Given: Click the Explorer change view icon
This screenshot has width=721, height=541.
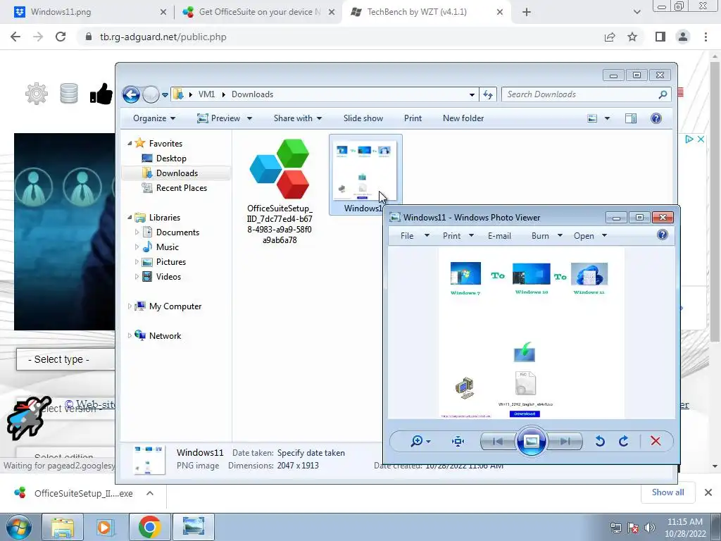Looking at the screenshot, I should 592,118.
